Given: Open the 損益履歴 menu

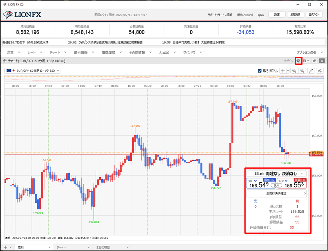Looking at the screenshot, I should pos(112,52).
